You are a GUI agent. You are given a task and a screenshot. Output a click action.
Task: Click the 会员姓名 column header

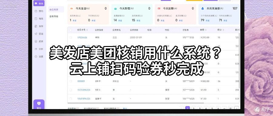coord(116,30)
